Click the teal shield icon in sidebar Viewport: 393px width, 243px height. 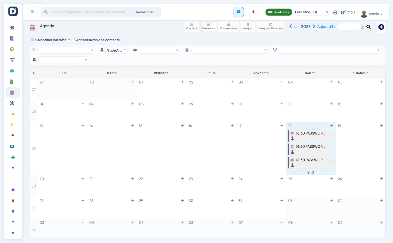coord(12,147)
